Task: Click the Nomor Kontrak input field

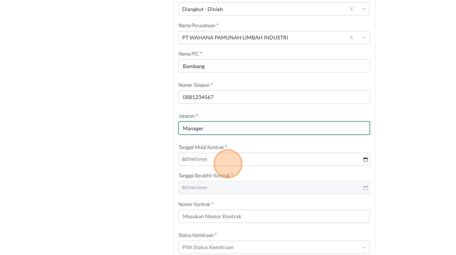Action: coord(274,216)
